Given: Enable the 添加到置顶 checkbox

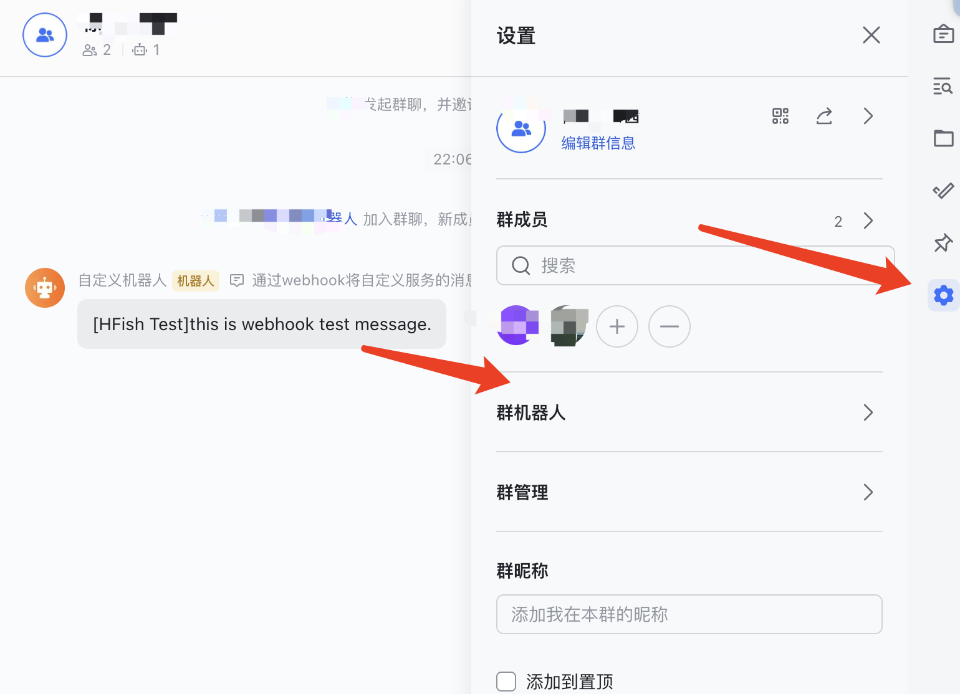Looking at the screenshot, I should 506,682.
